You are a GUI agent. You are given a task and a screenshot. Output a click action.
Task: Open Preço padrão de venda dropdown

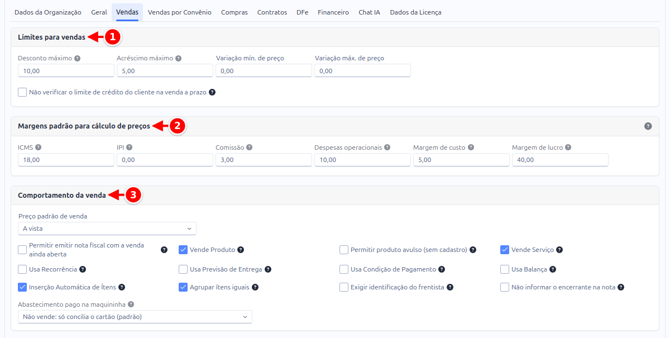[107, 228]
